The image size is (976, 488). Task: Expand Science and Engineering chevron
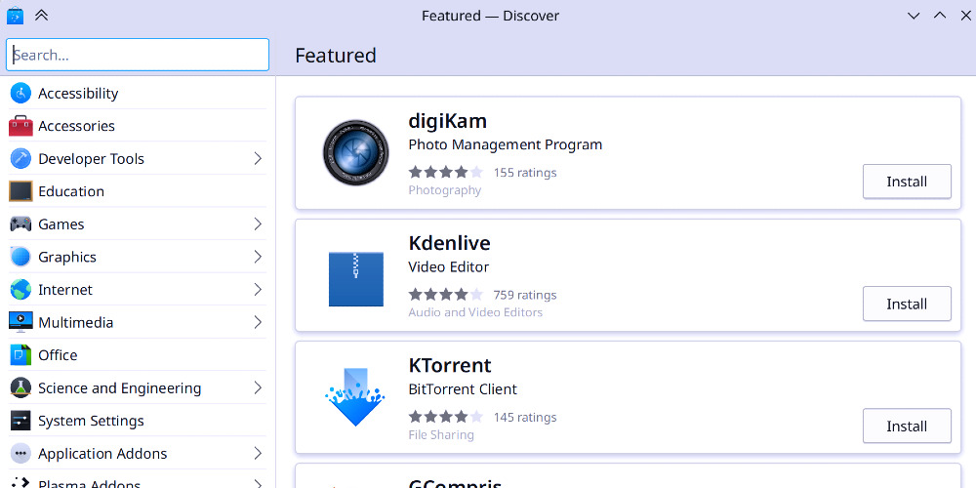click(x=258, y=387)
